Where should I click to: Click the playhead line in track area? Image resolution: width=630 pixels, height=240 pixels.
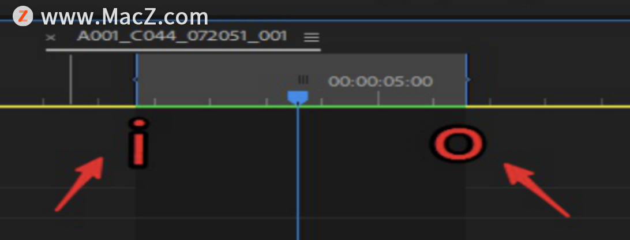298,173
